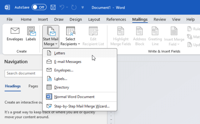Launch Step-by-Step Mail Merge Wizard

pos(80,106)
